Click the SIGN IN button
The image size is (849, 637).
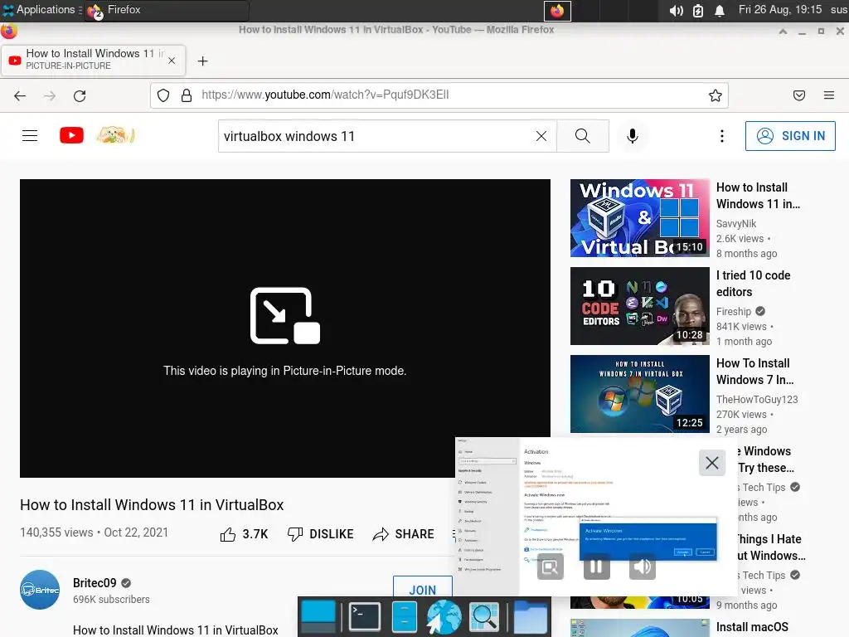(x=790, y=135)
